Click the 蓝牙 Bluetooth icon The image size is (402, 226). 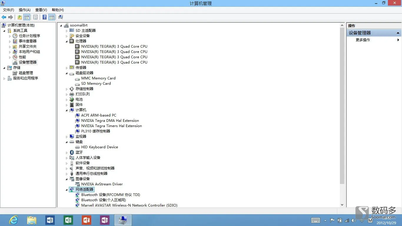click(x=72, y=152)
